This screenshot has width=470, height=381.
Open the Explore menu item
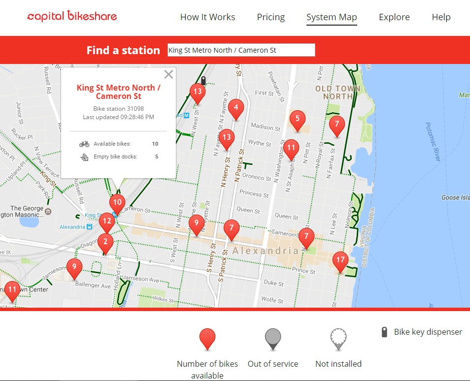click(394, 17)
